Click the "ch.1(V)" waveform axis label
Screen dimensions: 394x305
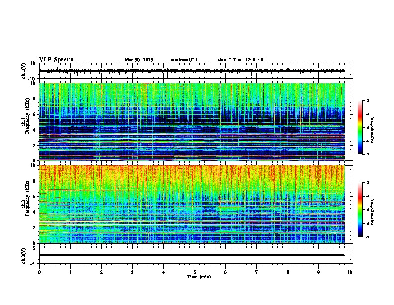click(x=23, y=71)
